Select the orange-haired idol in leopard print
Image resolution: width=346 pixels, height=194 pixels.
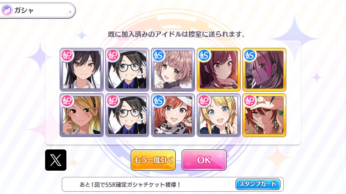click(x=173, y=115)
